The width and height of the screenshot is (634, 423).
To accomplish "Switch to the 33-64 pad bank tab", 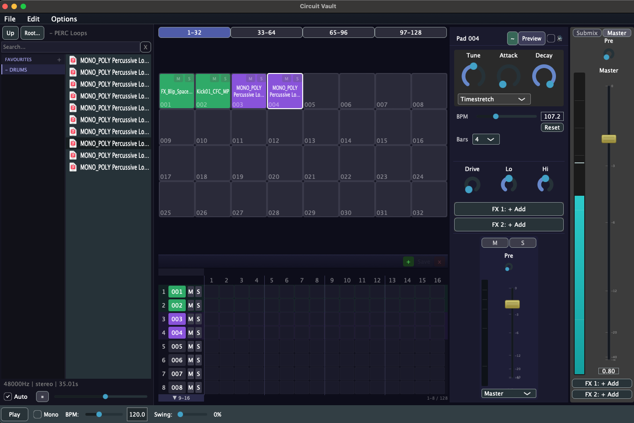I will pyautogui.click(x=267, y=32).
